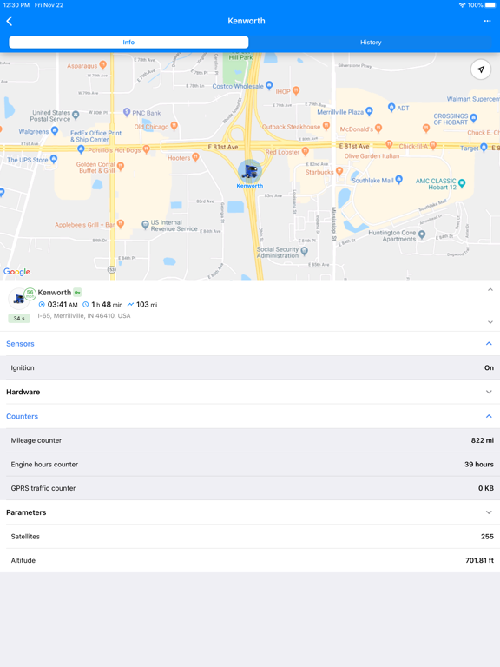Screen dimensions: 500x667
Task: Tap the Merrillville Plaza pin
Action: point(369,111)
